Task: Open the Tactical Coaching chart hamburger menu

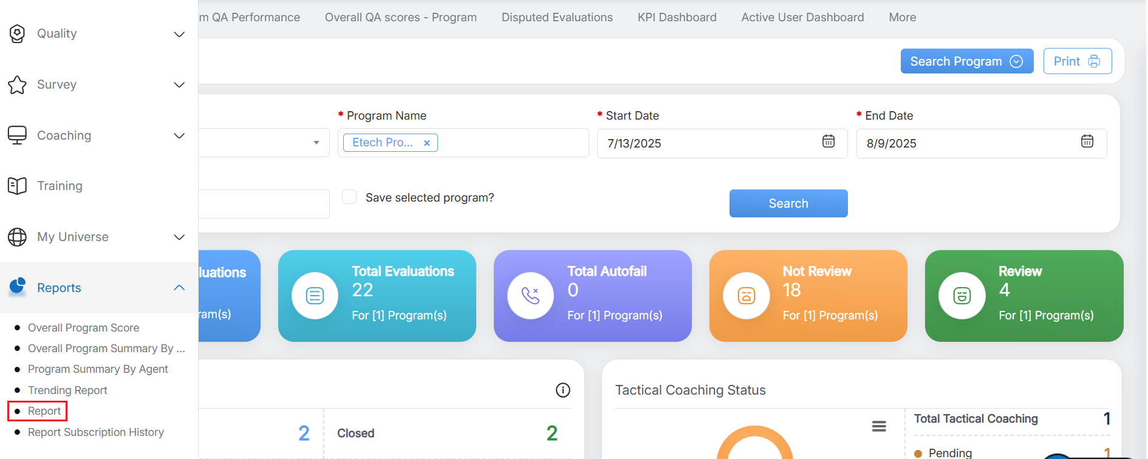Action: 878,426
